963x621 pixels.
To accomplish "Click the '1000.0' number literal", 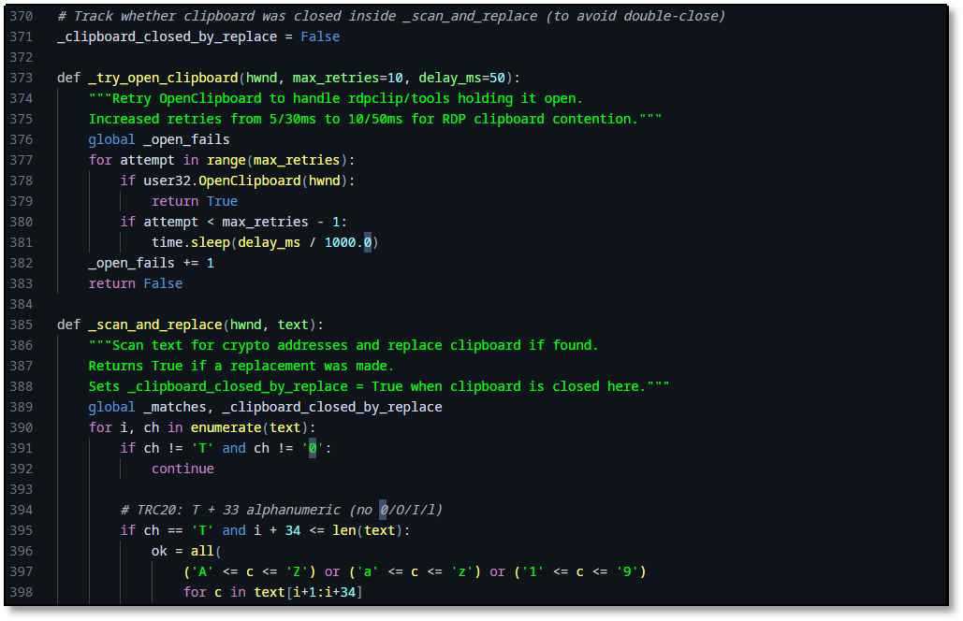I will (348, 242).
